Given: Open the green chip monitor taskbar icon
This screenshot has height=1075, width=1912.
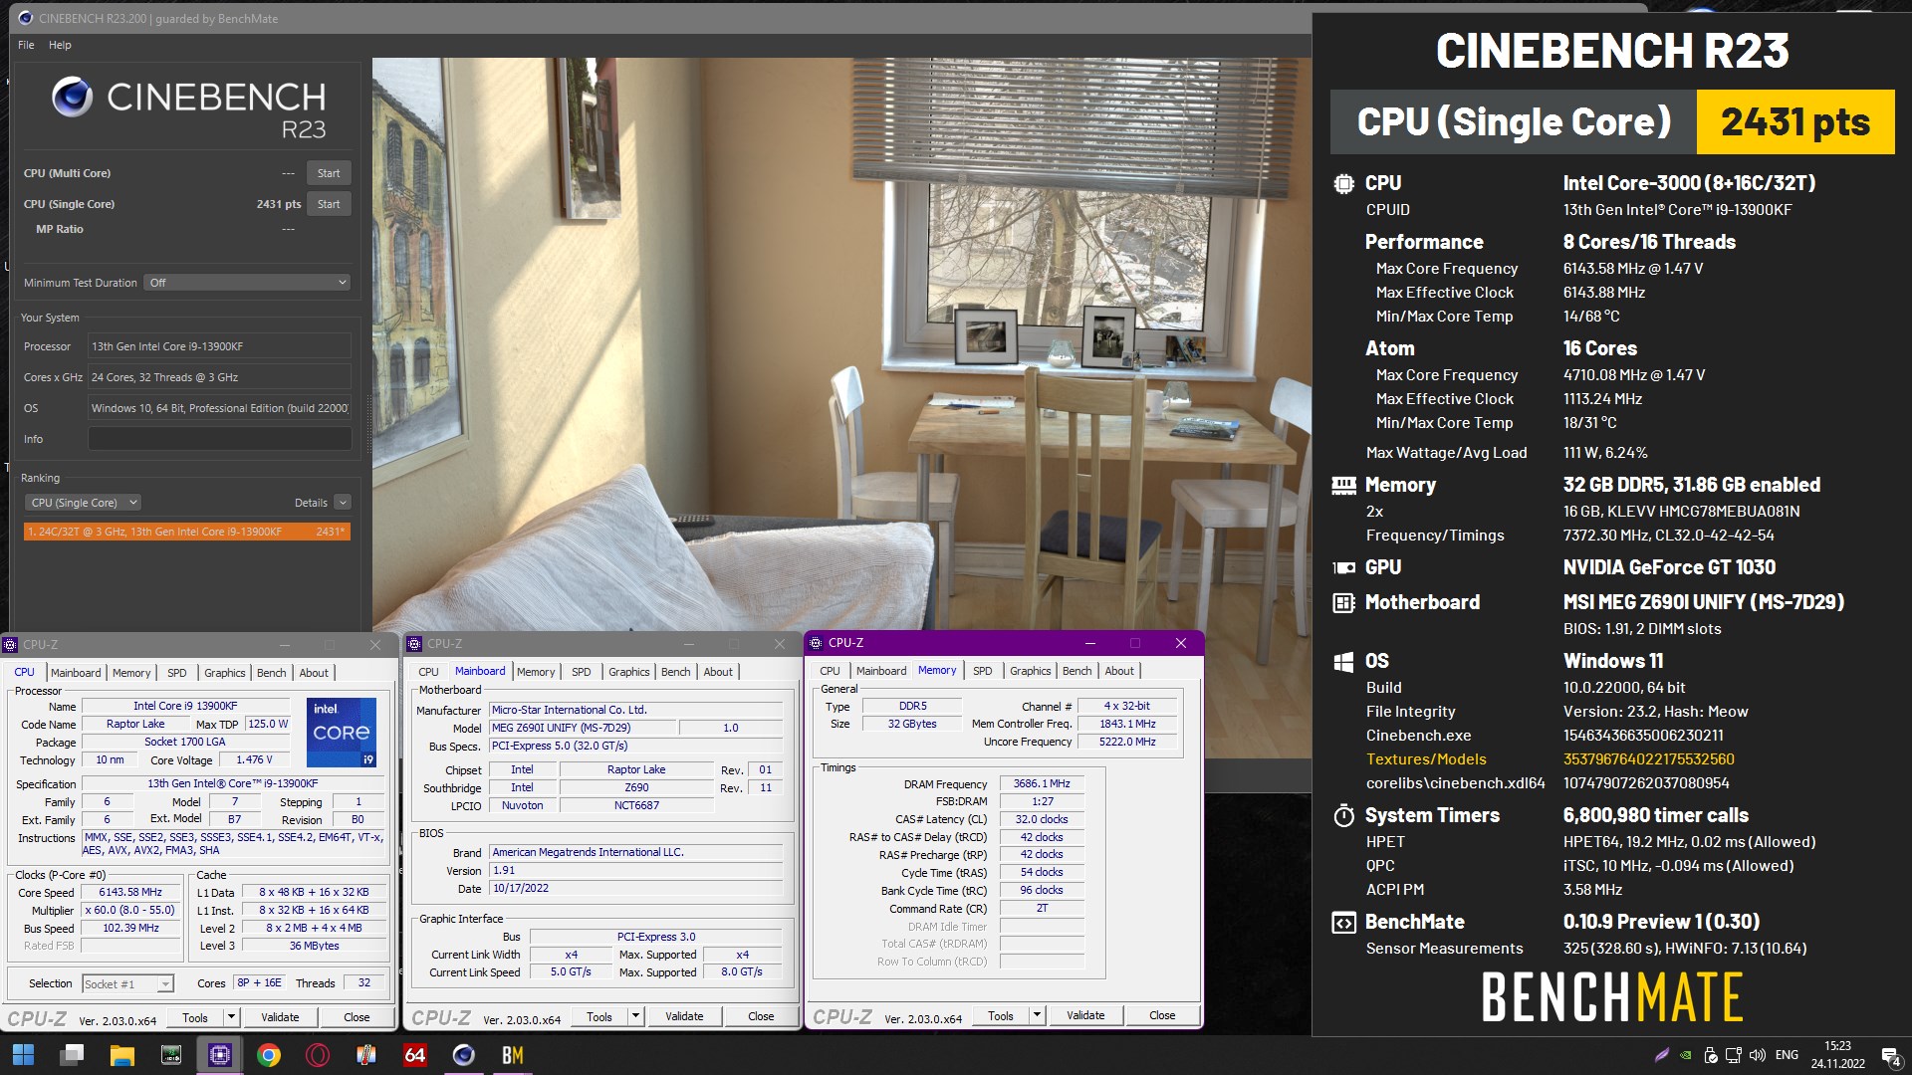Looking at the screenshot, I should pos(170,1055).
